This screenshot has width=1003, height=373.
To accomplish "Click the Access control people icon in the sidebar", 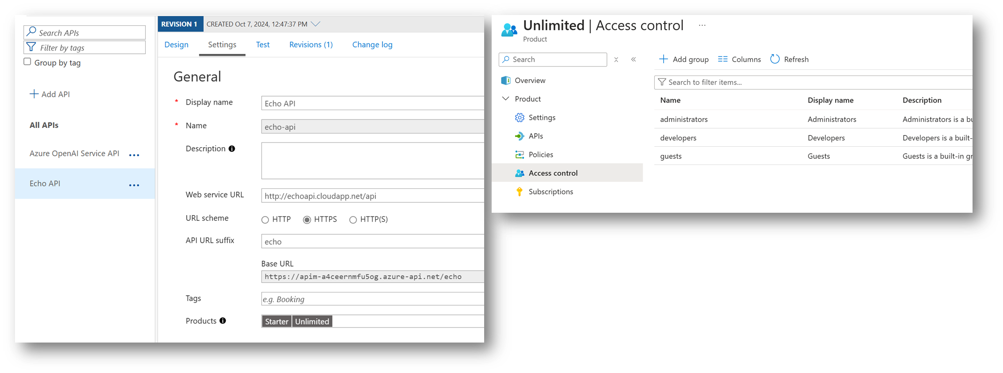I will (x=519, y=173).
